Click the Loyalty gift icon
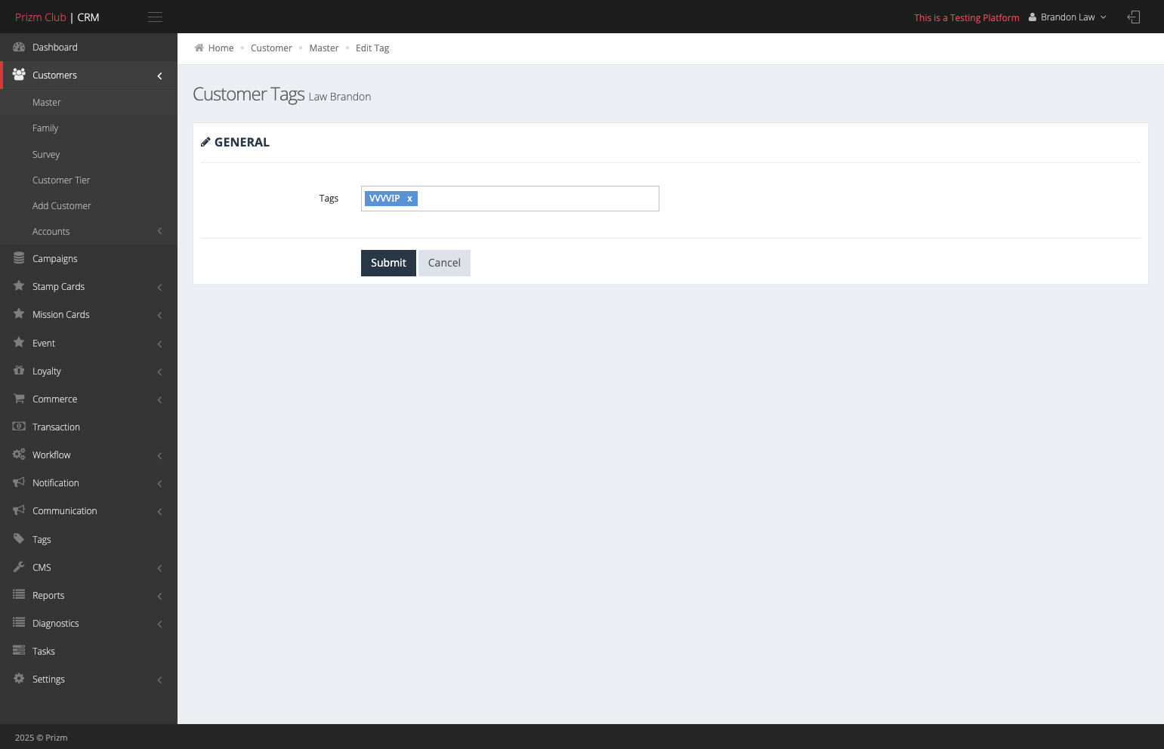The height and width of the screenshot is (749, 1164). point(19,371)
